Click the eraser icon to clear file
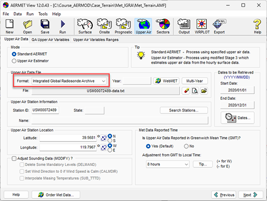Viewport: 267px width, 201px height. point(186,91)
